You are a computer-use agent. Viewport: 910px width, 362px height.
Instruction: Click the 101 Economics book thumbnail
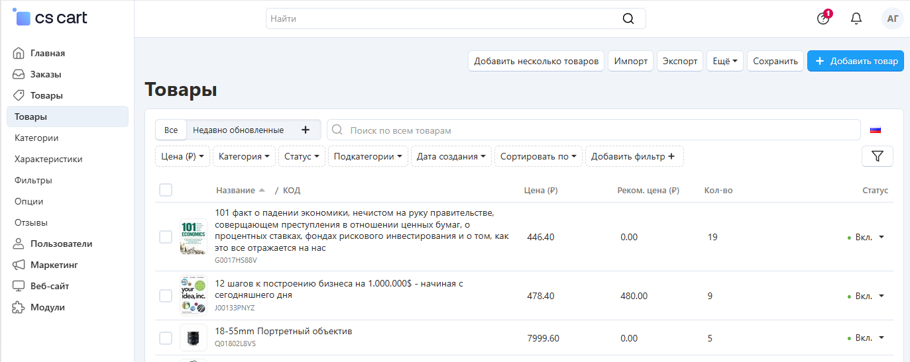click(194, 237)
